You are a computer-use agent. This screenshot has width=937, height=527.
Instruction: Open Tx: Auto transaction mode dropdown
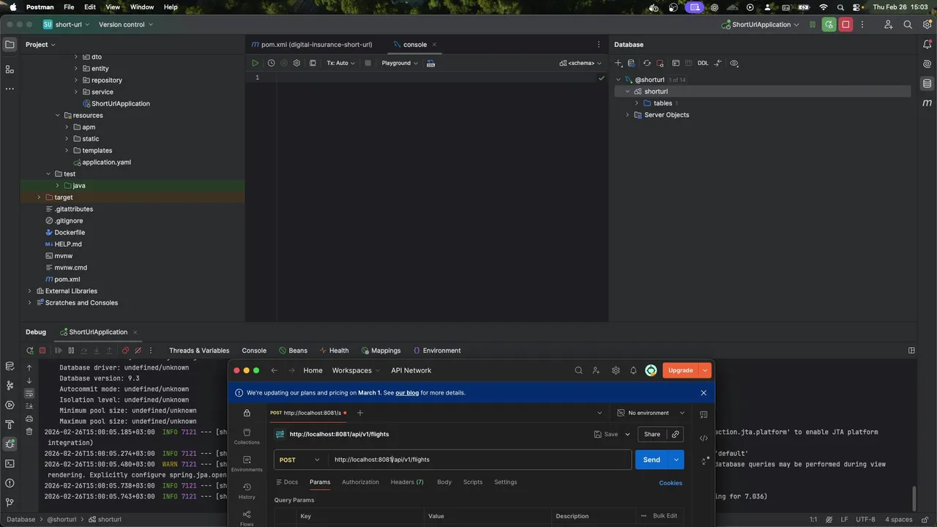(x=340, y=63)
